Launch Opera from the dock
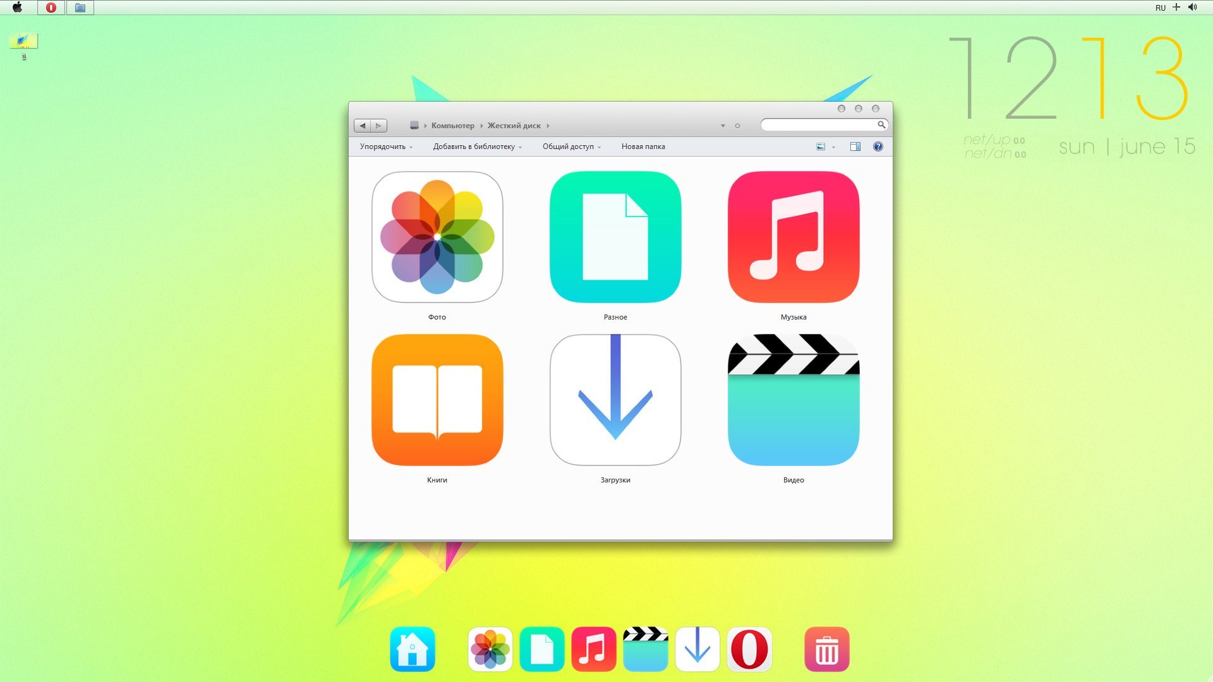 (749, 649)
